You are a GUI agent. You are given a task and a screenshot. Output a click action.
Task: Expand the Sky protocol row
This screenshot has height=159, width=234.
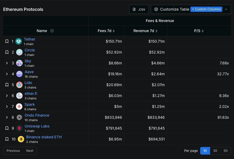click(7, 63)
